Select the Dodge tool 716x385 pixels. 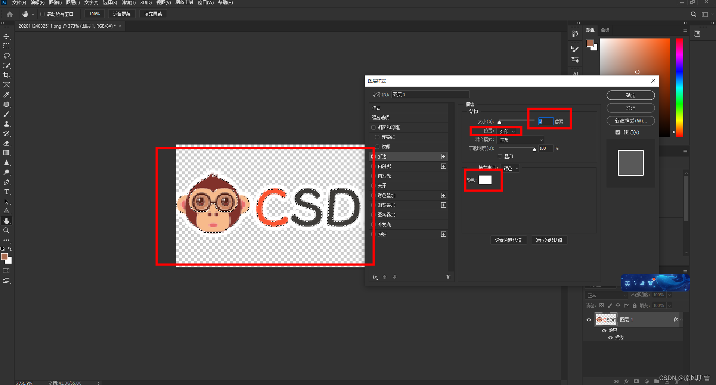6,172
